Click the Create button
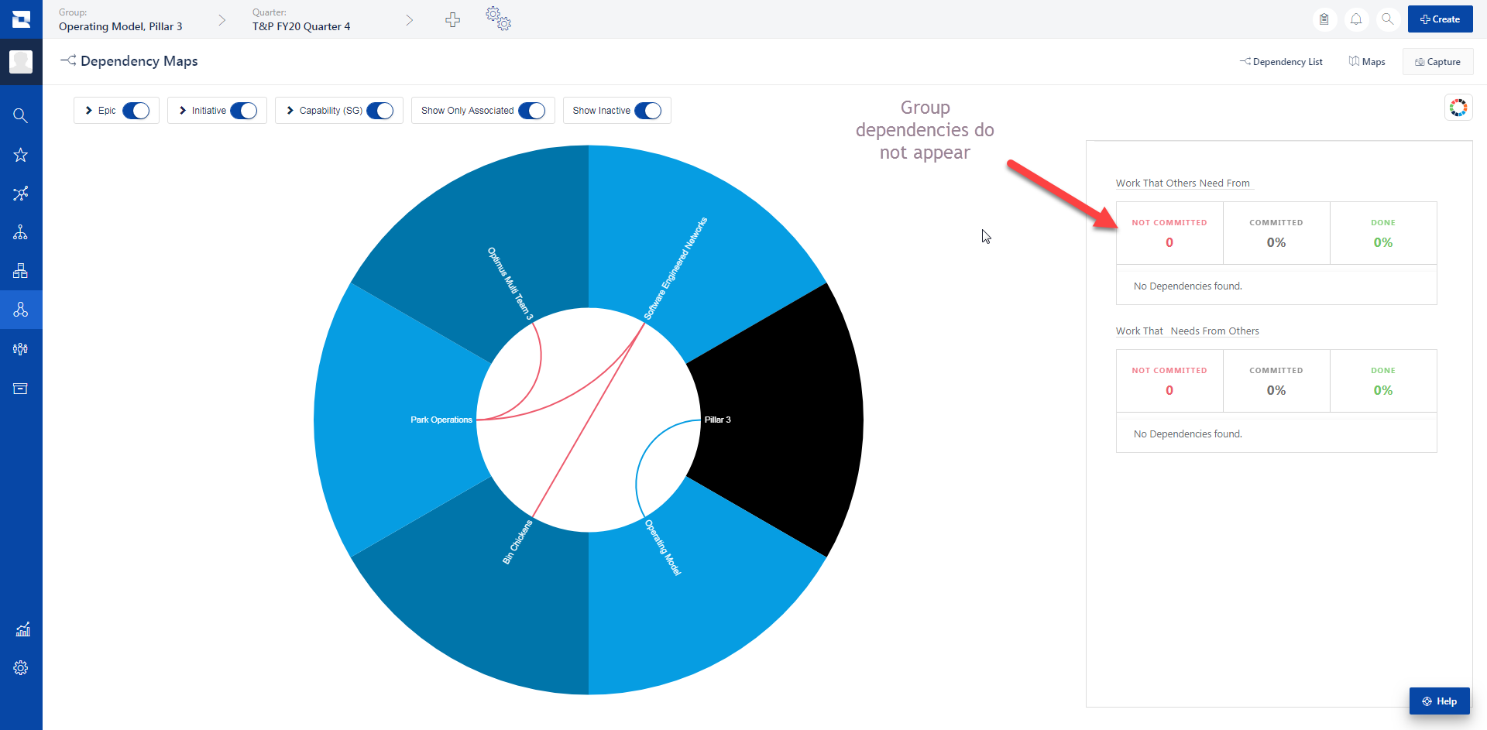The width and height of the screenshot is (1487, 730). pos(1440,19)
